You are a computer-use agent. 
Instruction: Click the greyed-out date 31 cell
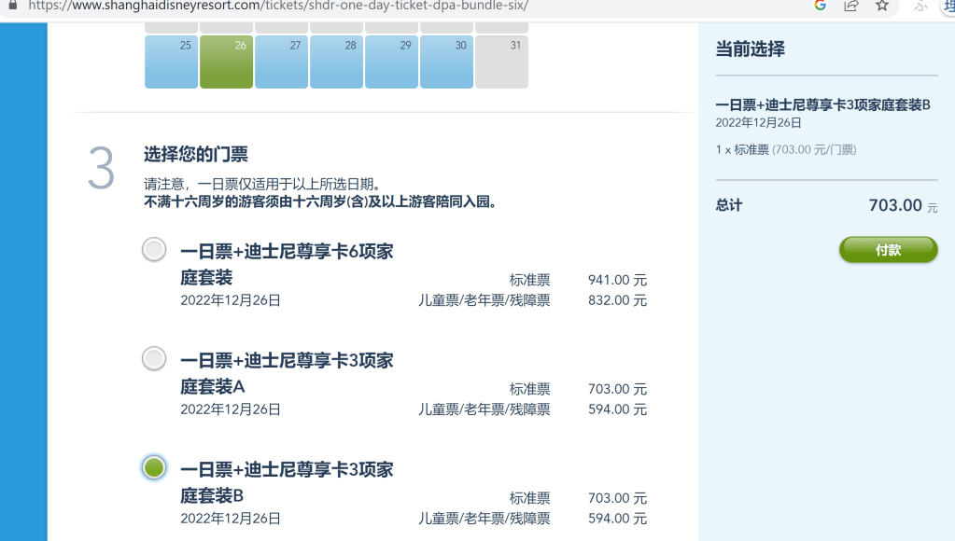point(501,62)
